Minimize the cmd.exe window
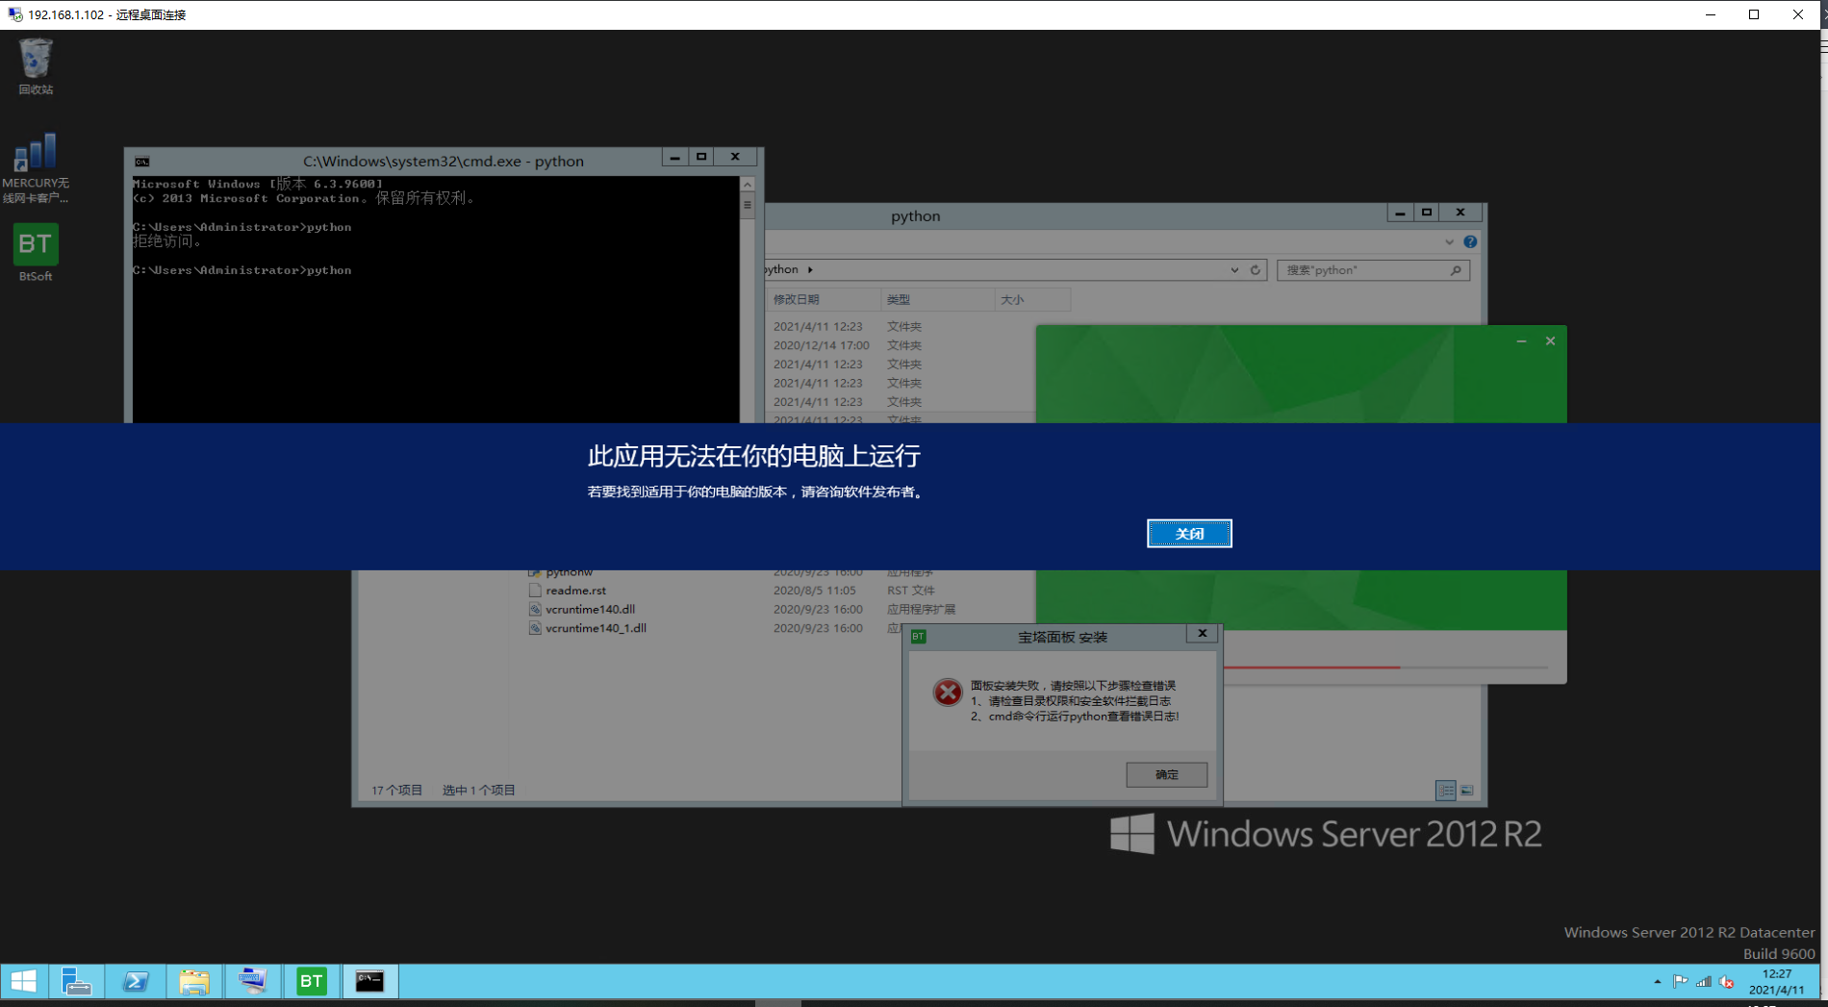The height and width of the screenshot is (1007, 1828). point(674,157)
